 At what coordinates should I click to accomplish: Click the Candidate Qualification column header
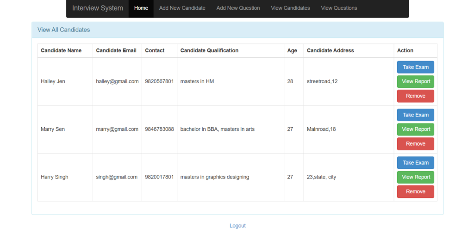pos(209,50)
